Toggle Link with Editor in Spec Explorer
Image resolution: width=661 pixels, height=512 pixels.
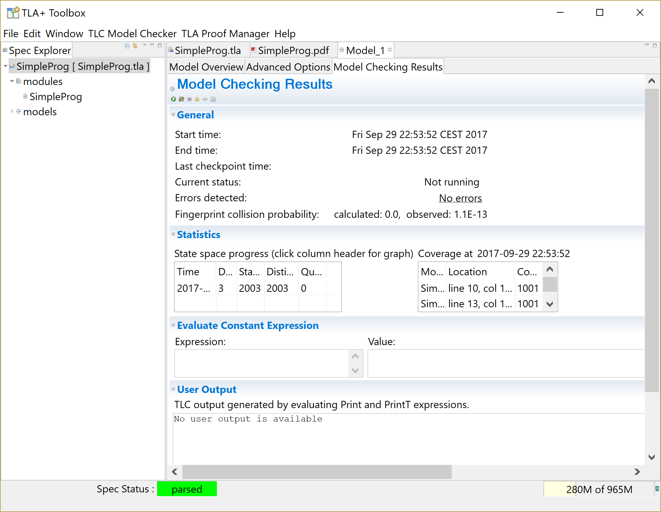pyautogui.click(x=135, y=45)
